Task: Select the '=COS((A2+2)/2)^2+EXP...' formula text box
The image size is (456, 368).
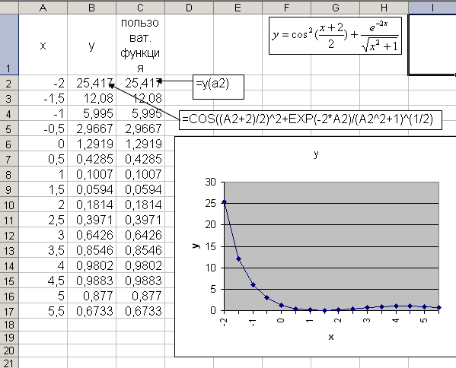Action: [x=311, y=119]
